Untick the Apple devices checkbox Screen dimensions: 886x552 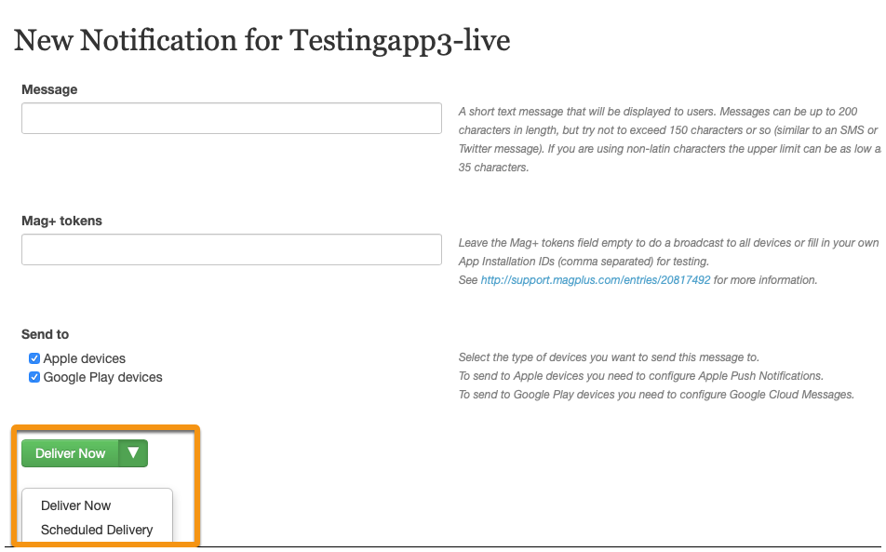coord(34,358)
